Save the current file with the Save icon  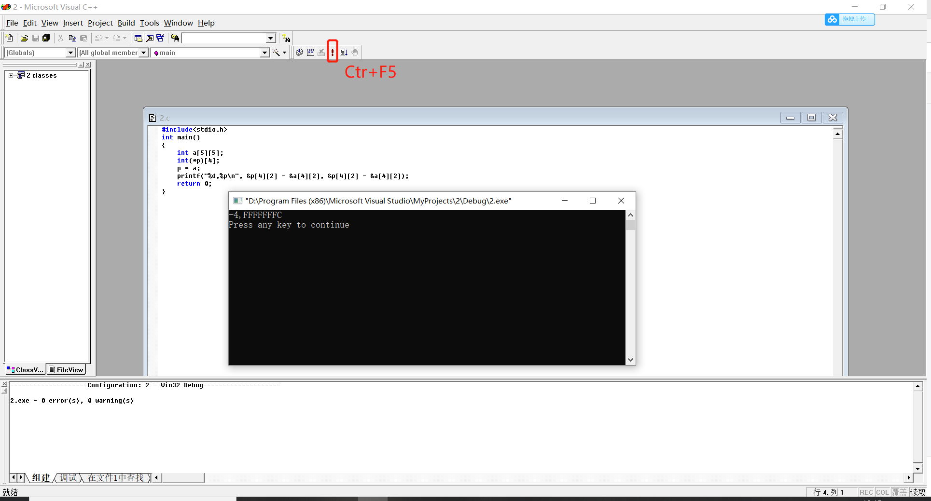(x=35, y=38)
